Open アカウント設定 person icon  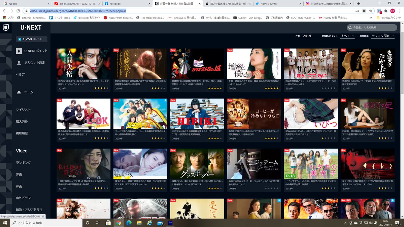[19, 63]
